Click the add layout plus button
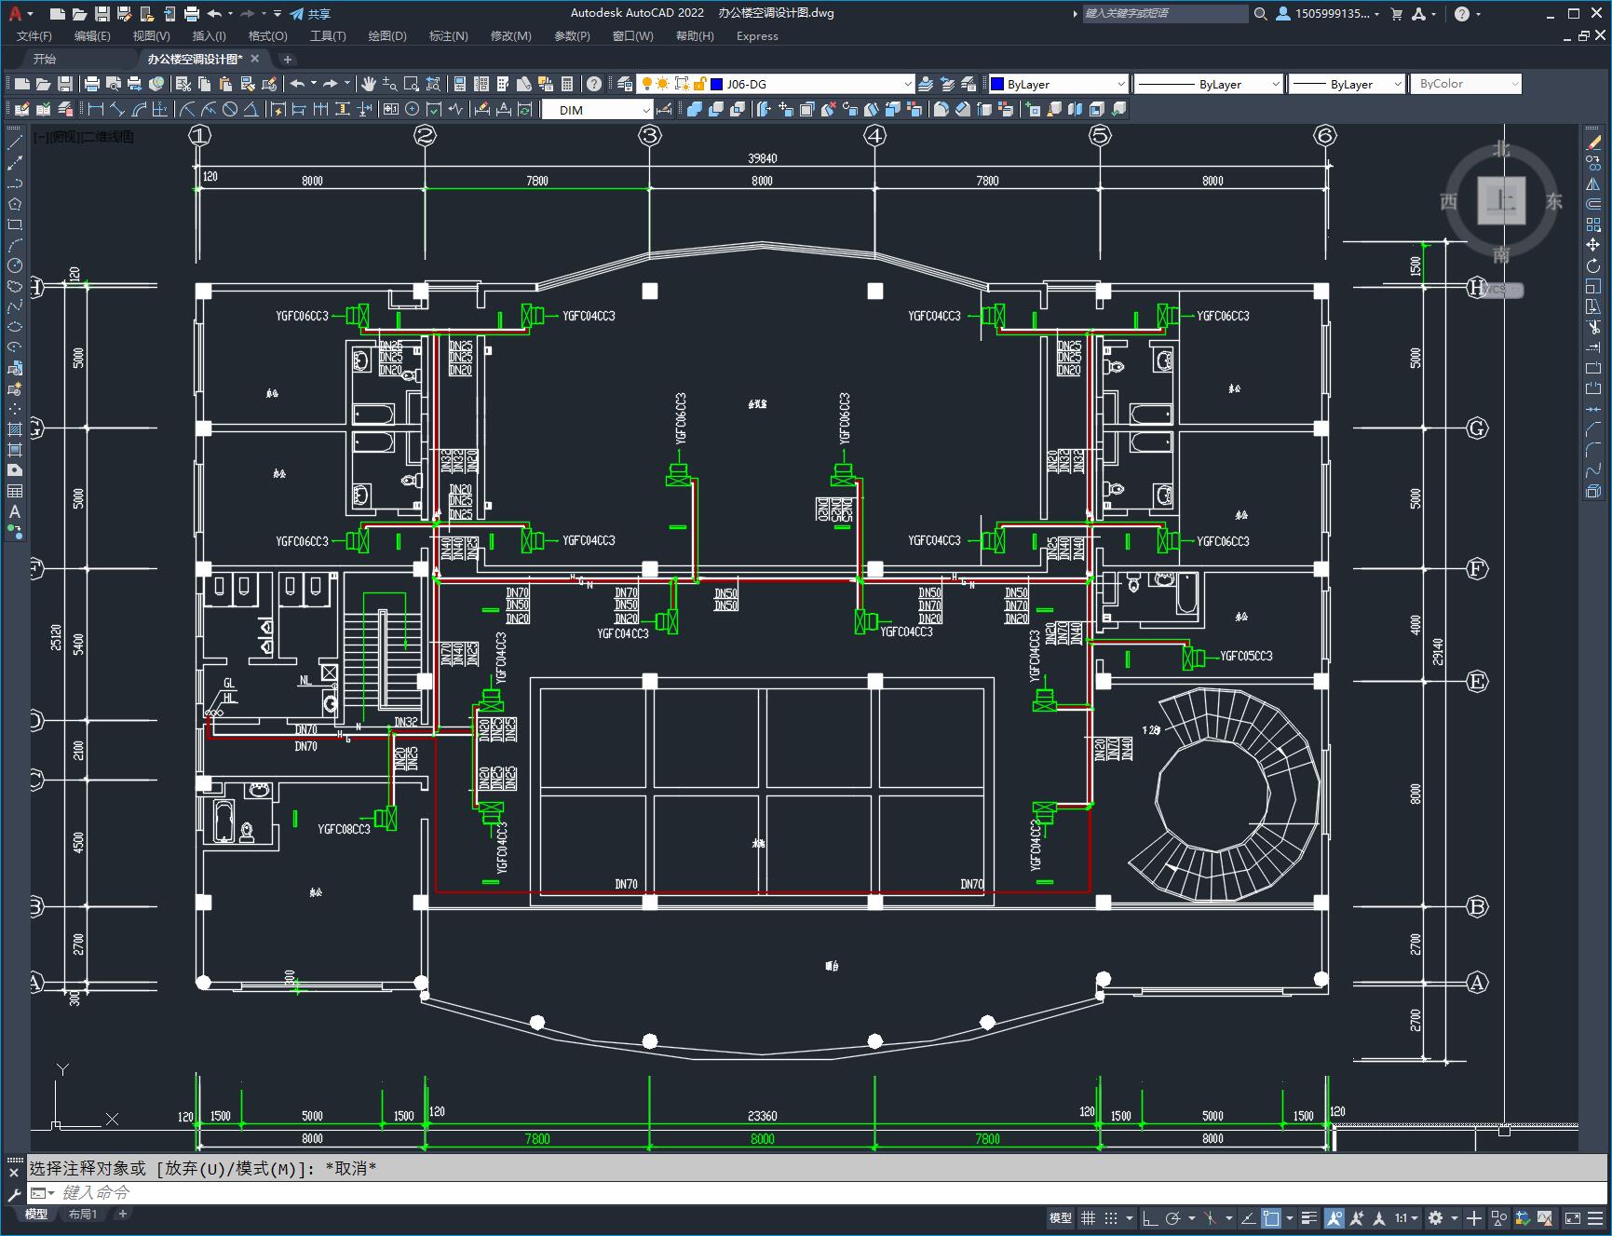This screenshot has height=1236, width=1612. 122,1214
